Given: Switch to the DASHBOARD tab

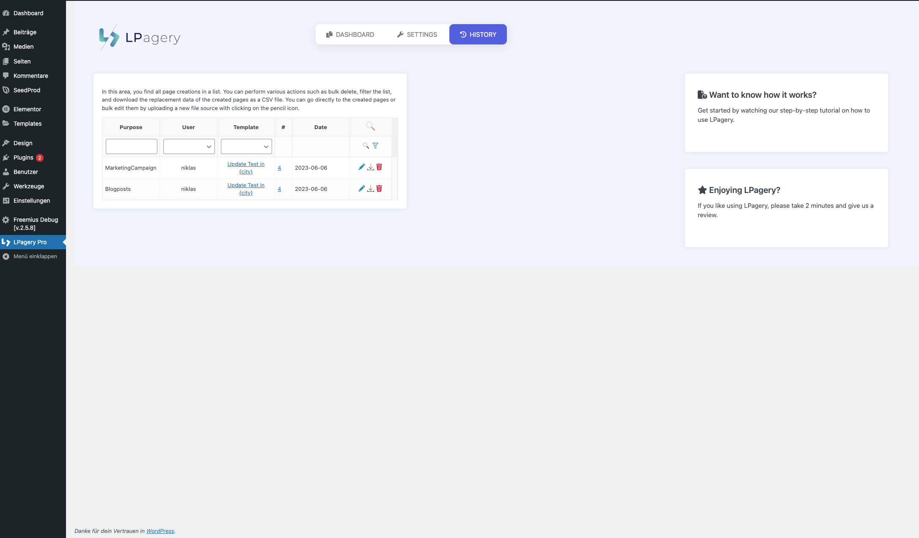Looking at the screenshot, I should pyautogui.click(x=350, y=35).
